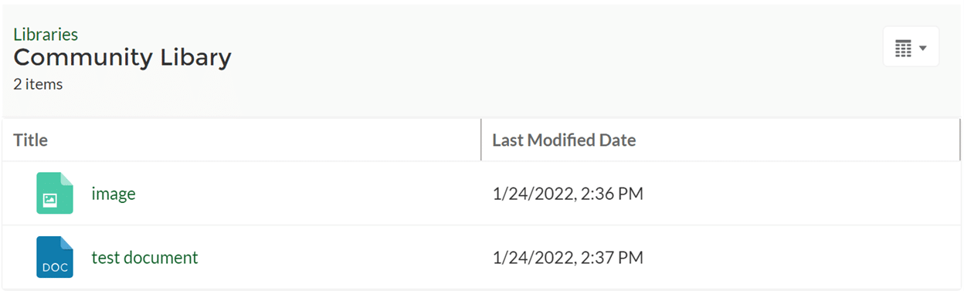Open the test document link
The width and height of the screenshot is (964, 291).
144,257
